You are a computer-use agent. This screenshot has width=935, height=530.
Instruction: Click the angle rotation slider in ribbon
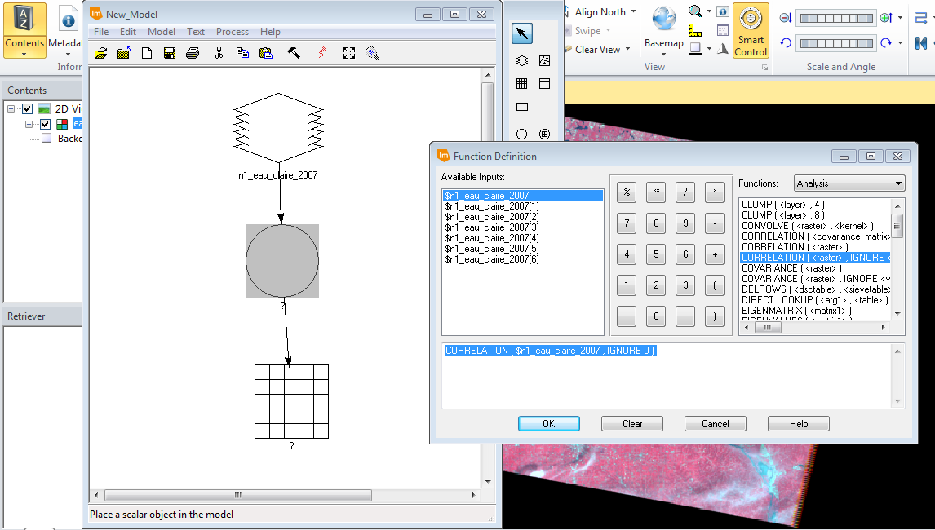click(836, 43)
